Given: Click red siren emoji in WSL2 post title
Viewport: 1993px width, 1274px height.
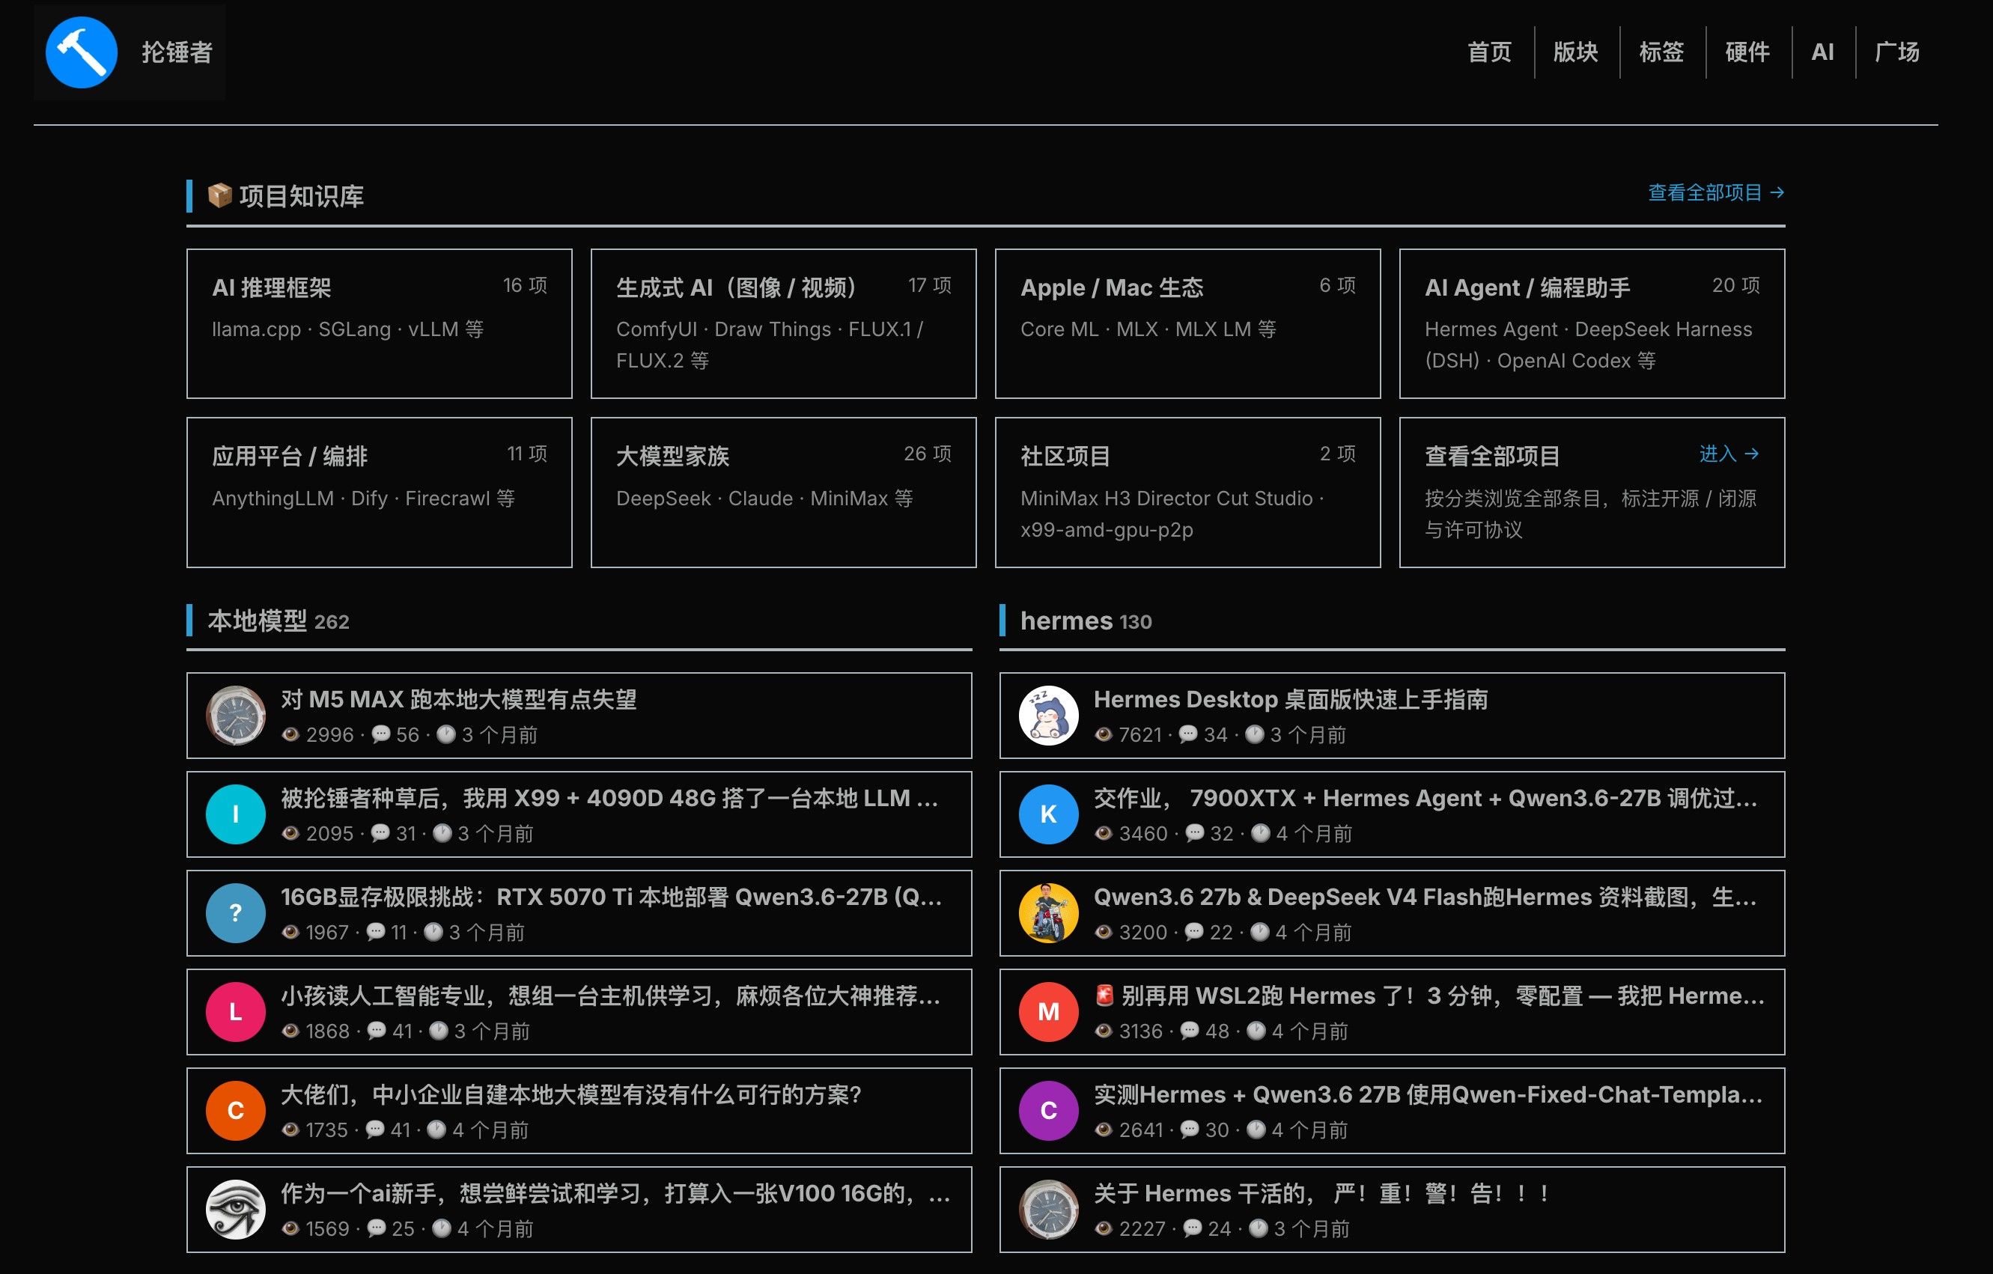Looking at the screenshot, I should point(1104,996).
